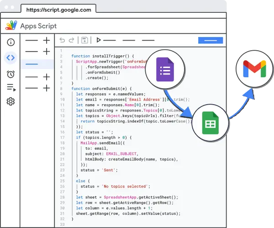The width and height of the screenshot is (274, 228).
Task: Click the blue Deploy button in toolbar
Action: click(211, 40)
